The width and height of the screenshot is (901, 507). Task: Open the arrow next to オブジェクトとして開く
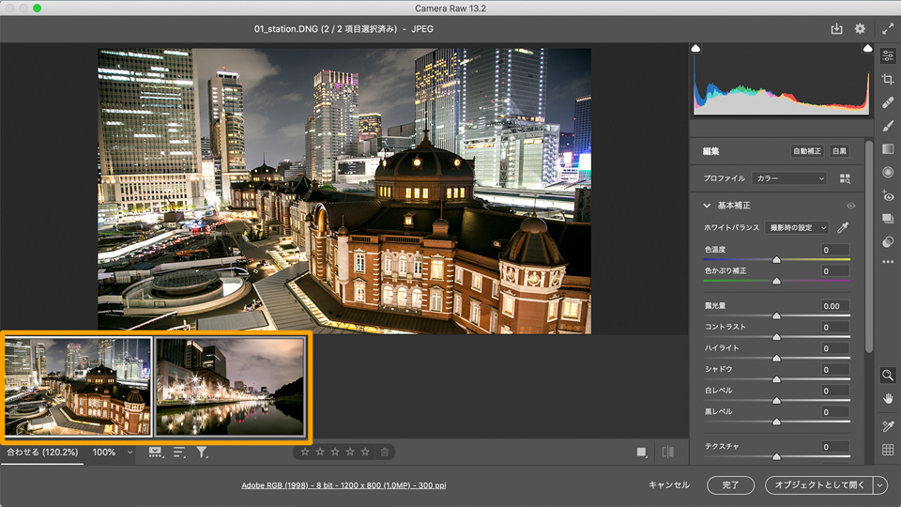[879, 485]
